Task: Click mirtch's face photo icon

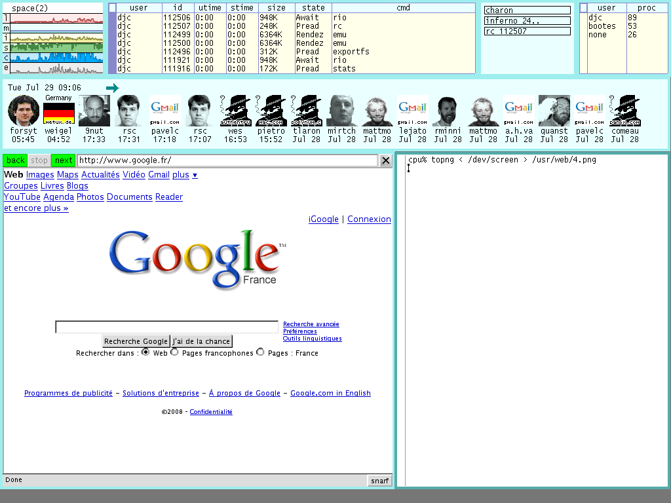Action: coord(341,110)
